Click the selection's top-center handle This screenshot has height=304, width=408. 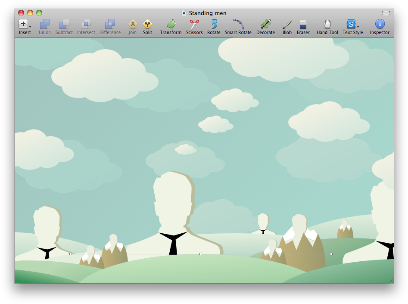tap(201, 254)
